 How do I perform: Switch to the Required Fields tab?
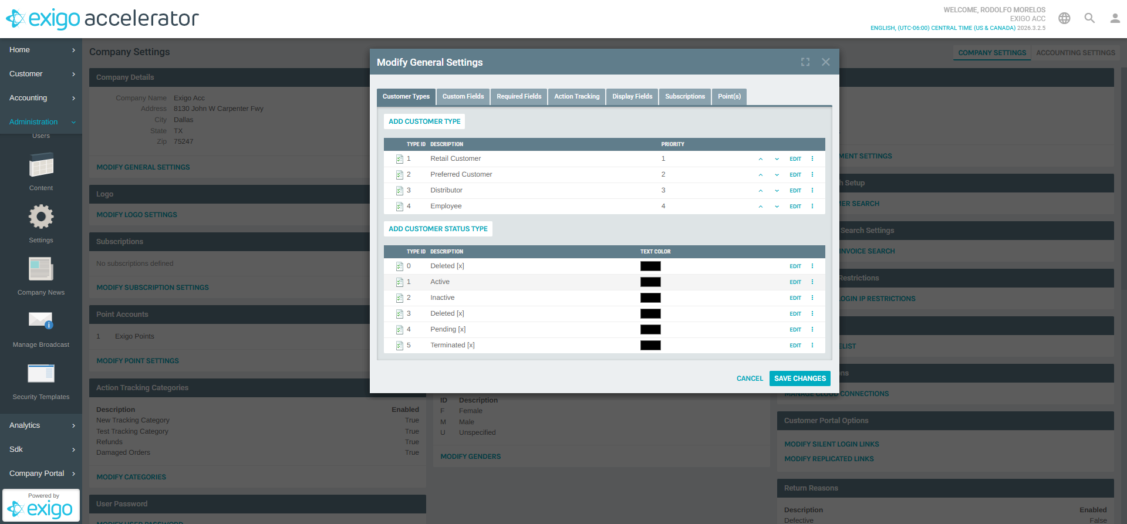(519, 97)
